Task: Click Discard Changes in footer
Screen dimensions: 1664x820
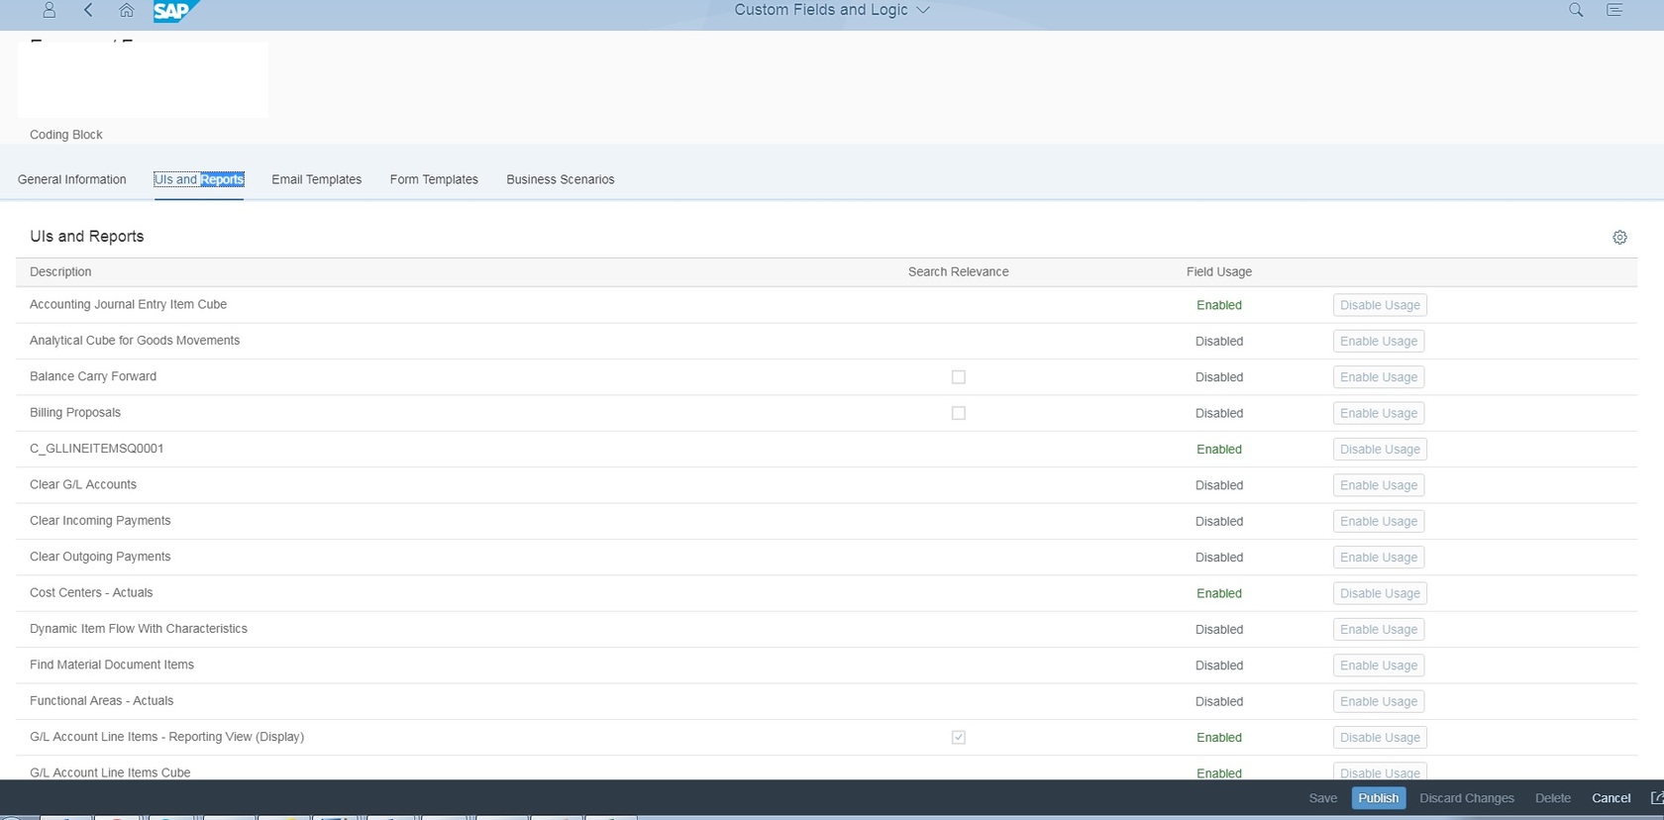Action: 1466,798
